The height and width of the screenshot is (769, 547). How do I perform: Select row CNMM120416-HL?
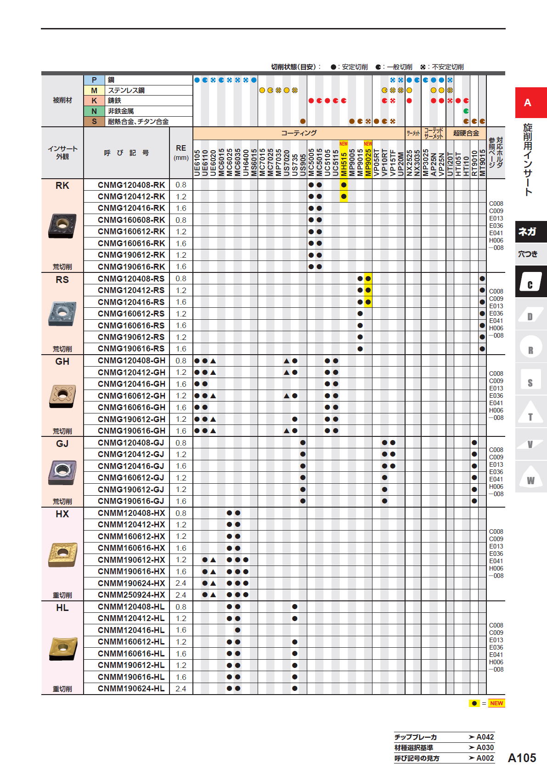coord(285,630)
